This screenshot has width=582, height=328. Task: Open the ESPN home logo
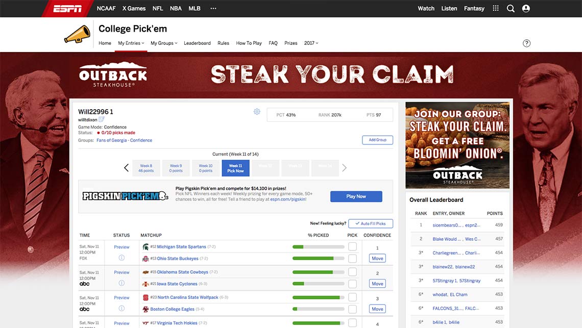pyautogui.click(x=67, y=8)
